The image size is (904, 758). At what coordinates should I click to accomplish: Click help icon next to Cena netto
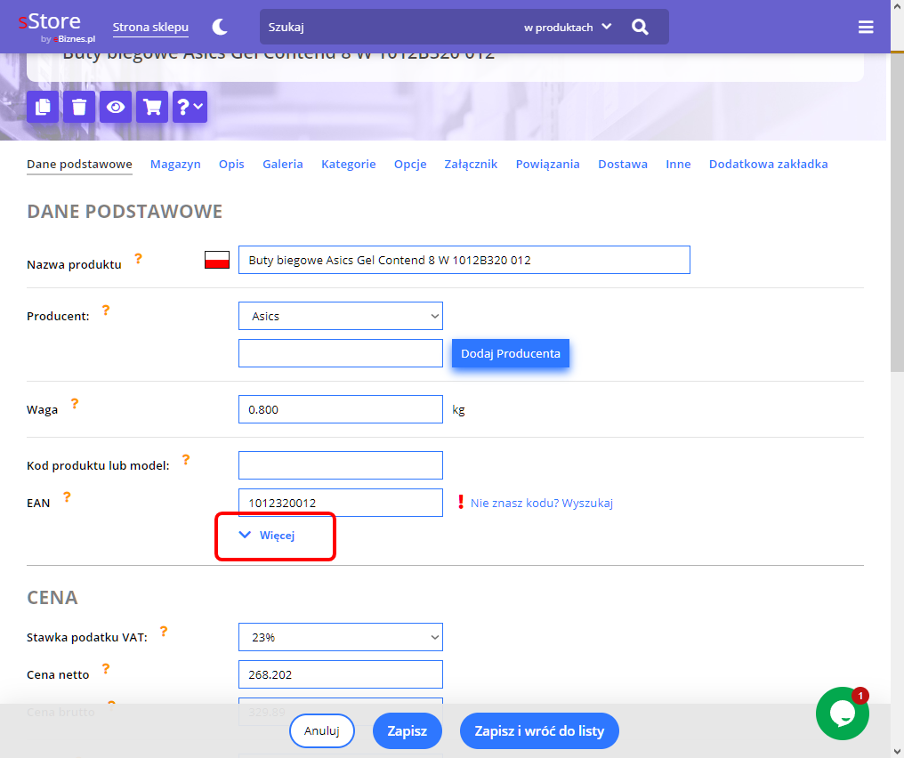(106, 669)
